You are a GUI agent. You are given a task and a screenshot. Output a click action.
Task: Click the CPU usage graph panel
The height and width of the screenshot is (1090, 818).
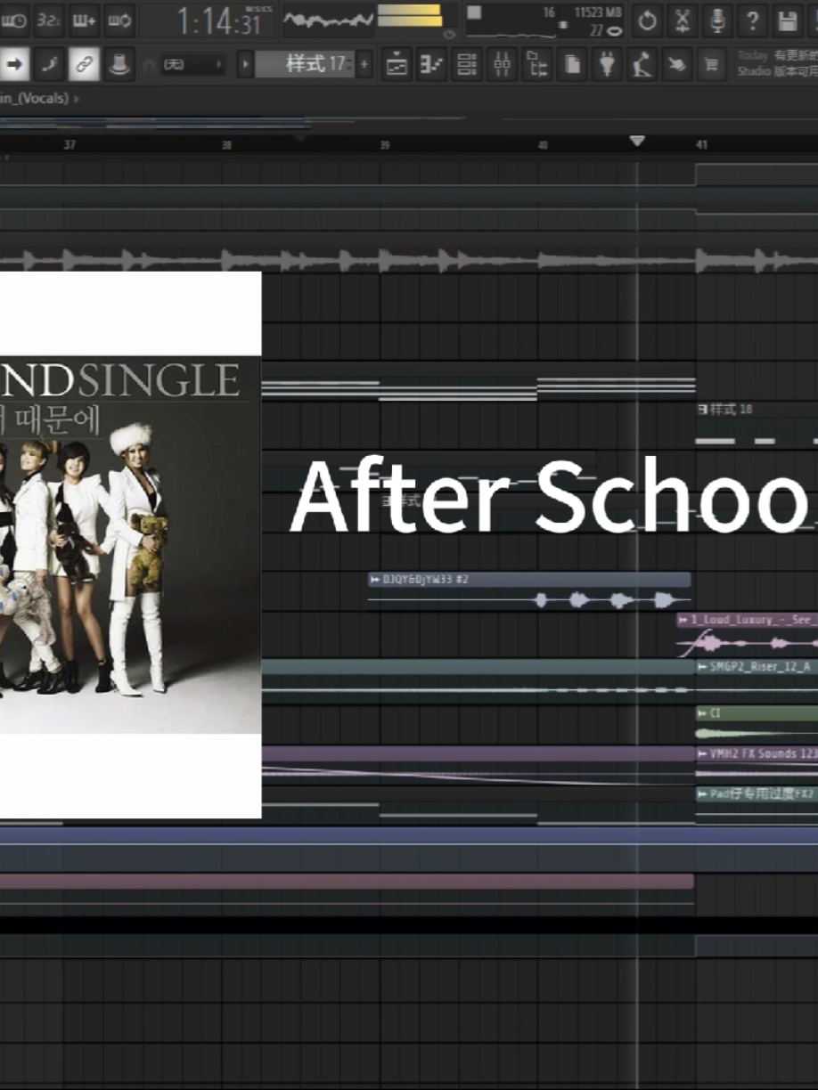point(512,21)
